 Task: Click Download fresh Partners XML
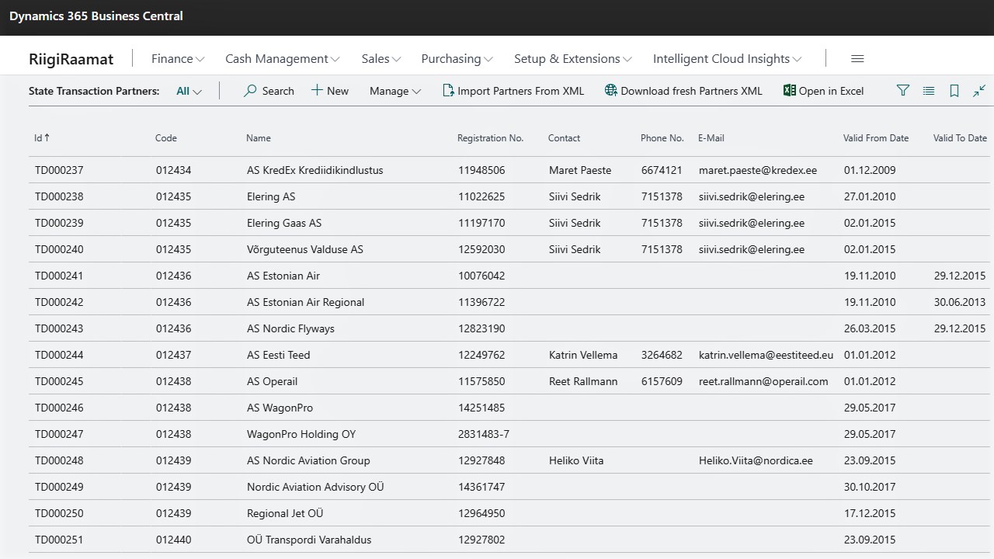[691, 91]
